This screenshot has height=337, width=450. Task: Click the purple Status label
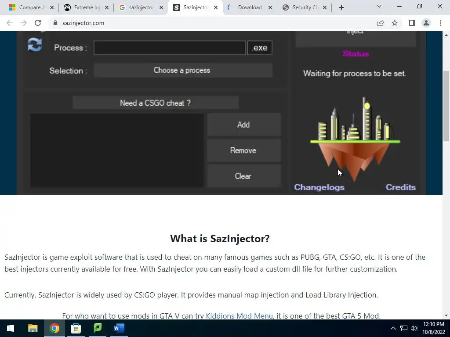356,54
